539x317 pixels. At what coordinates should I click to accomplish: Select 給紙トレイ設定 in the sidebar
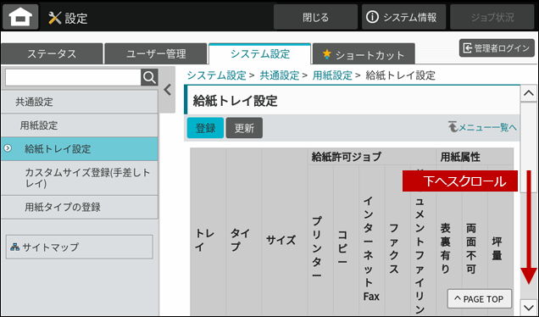(80, 149)
